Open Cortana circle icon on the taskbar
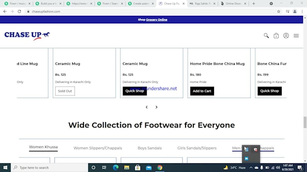Image resolution: width=307 pixels, height=172 pixels. [93, 167]
